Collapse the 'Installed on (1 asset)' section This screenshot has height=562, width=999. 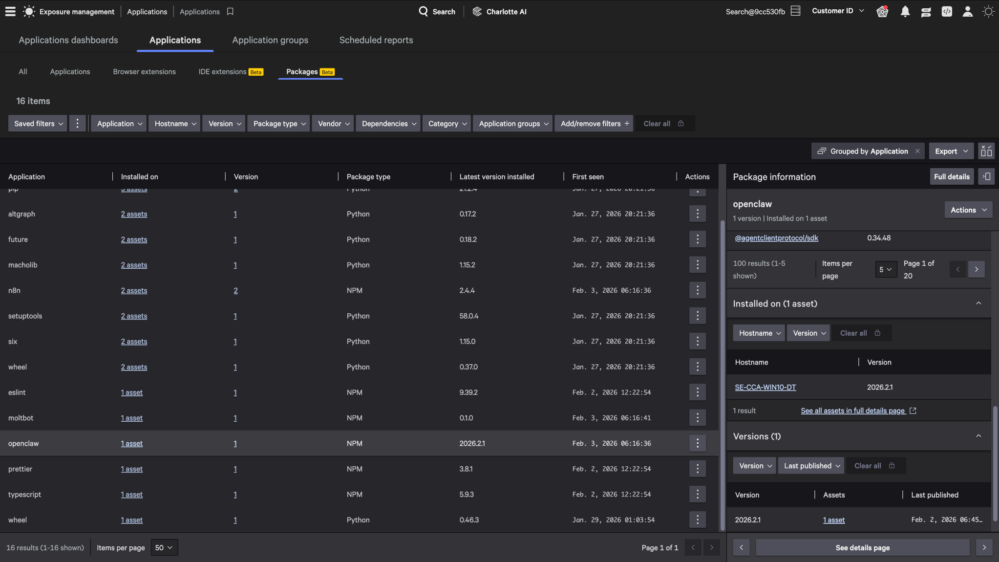click(978, 303)
